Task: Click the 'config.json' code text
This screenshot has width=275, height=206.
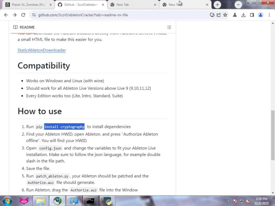Action: [50, 148]
